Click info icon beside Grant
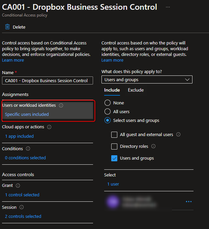Screen dimensions: 209x229 coord(18,186)
